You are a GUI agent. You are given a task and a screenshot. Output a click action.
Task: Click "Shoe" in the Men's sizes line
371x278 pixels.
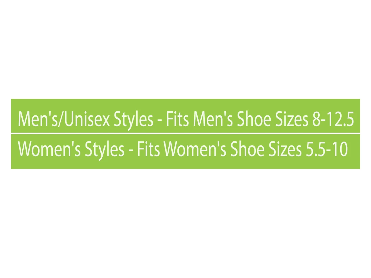click(254, 119)
